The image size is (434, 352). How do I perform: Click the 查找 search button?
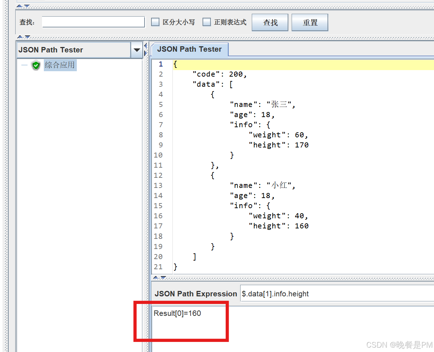(x=270, y=22)
